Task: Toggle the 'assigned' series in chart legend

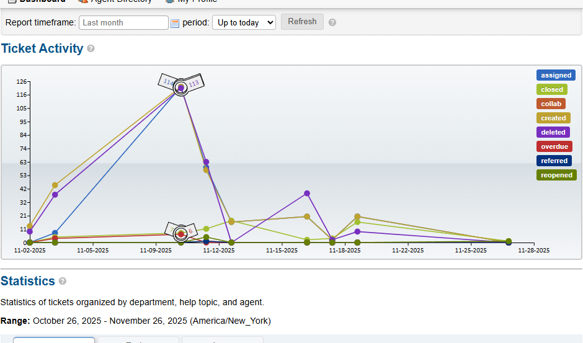Action: (x=556, y=75)
